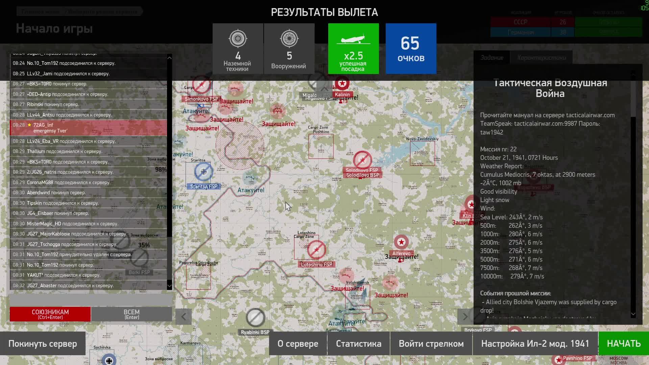The width and height of the screenshot is (649, 365).
Task: Select the ground vehicles icon showing 4 destroyed
Action: (238, 39)
